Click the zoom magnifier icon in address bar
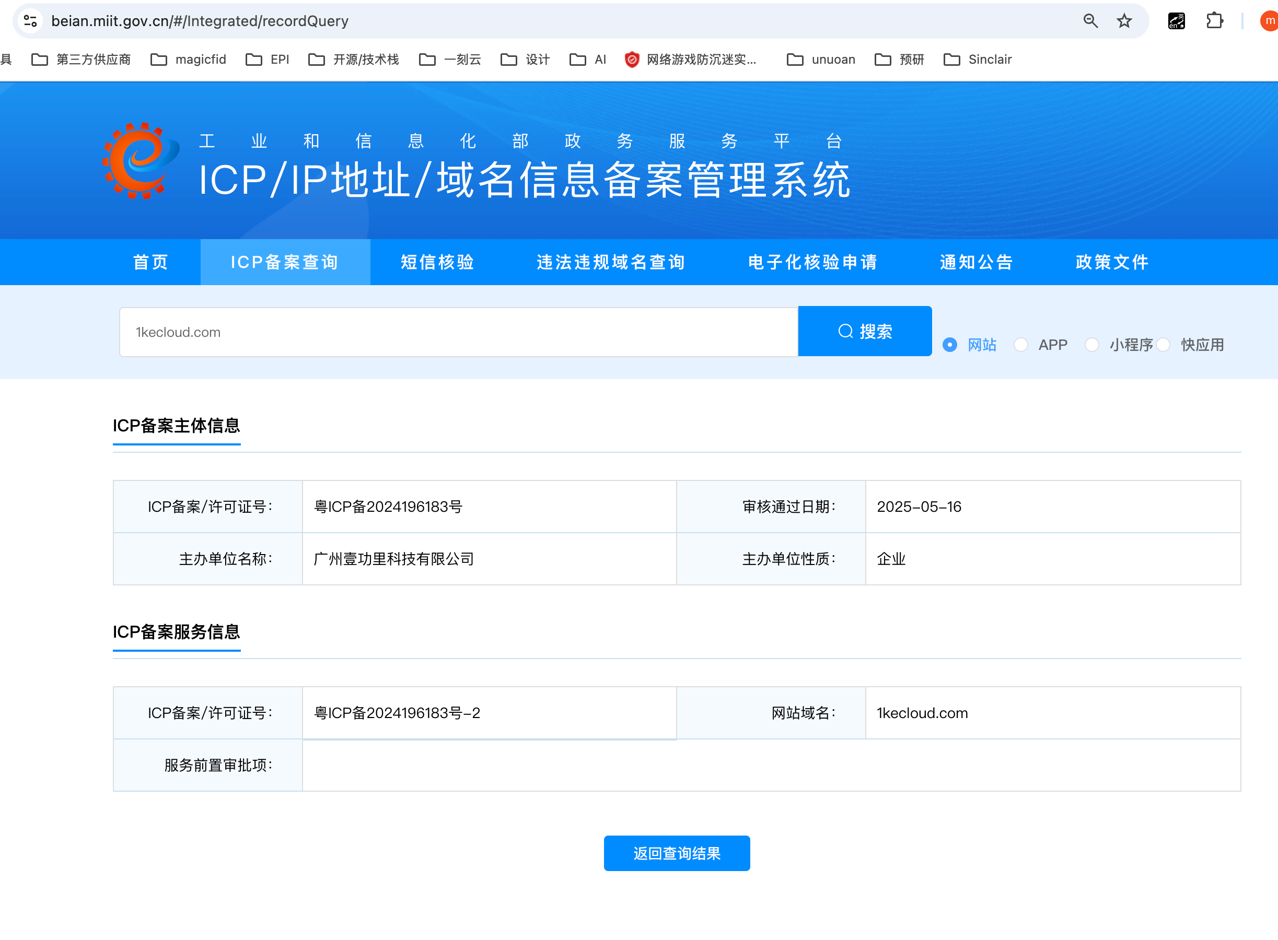The image size is (1278, 940). 1090,21
